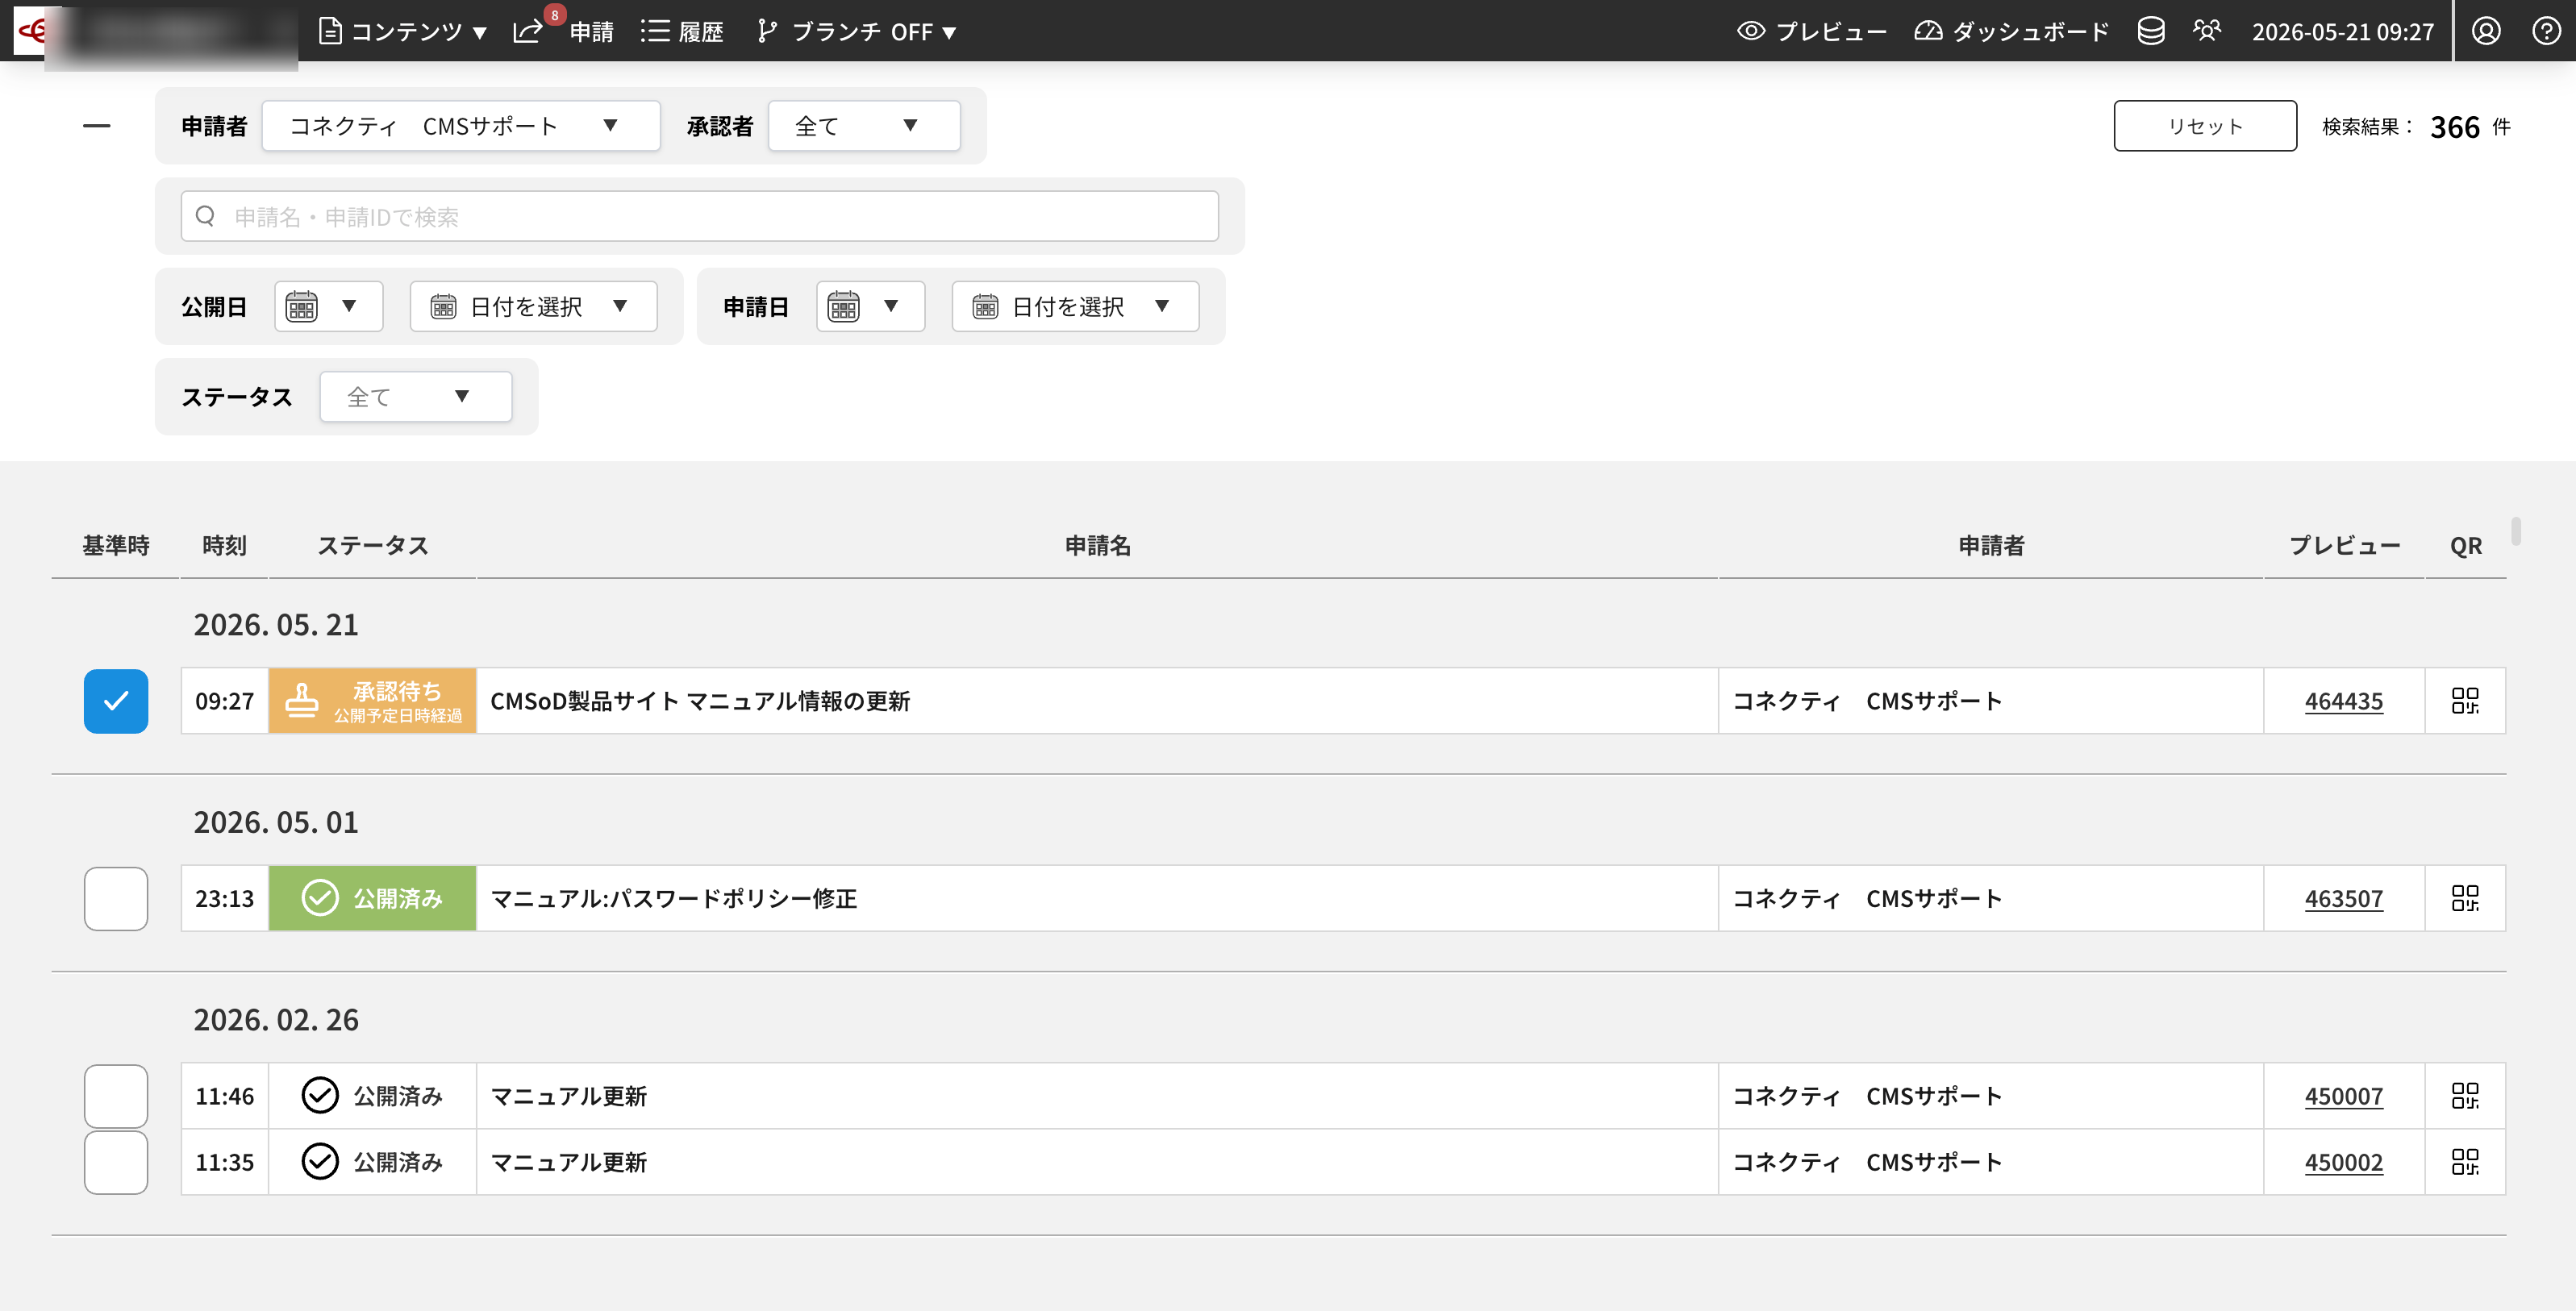Click the 公開済み status icon at 11:46
The image size is (2576, 1311).
[x=320, y=1096]
